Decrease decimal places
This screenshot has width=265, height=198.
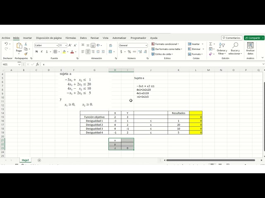tap(145, 52)
